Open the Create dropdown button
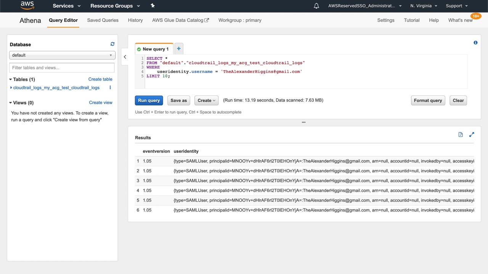 pyautogui.click(x=206, y=100)
